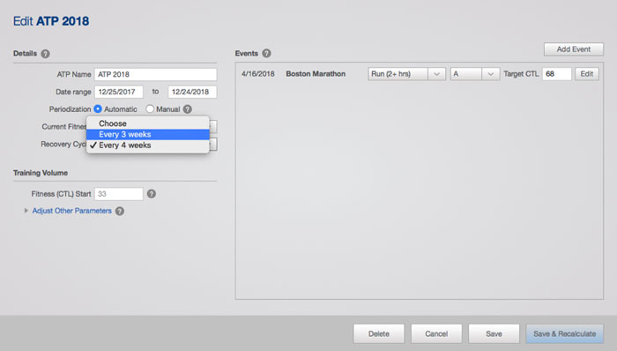This screenshot has width=617, height=351.
Task: Click Edit for Boston Marathon event
Action: pos(587,74)
